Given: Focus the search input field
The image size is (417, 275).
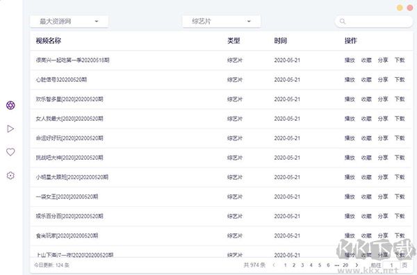Looking at the screenshot, I should click(x=374, y=22).
